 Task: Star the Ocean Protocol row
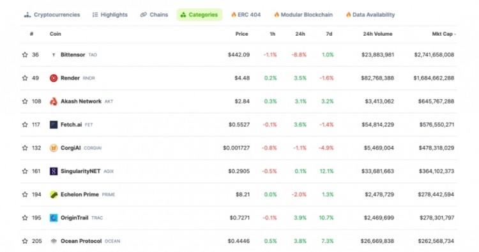(25, 241)
